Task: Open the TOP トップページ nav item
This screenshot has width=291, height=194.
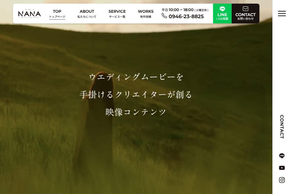Action: point(57,14)
